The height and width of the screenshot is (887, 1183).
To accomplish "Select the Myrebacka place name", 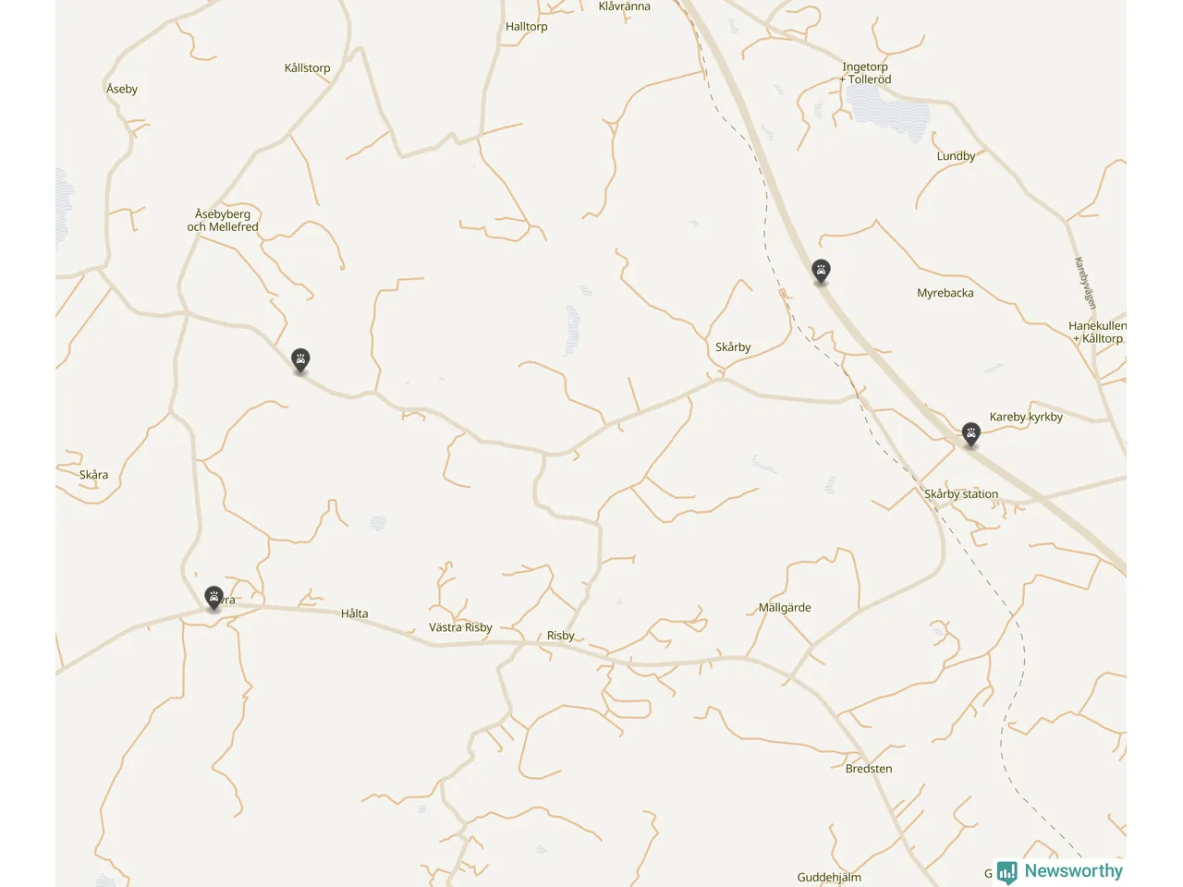I will (x=945, y=293).
